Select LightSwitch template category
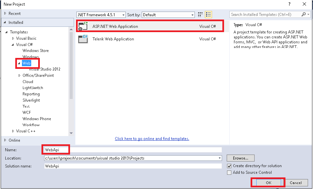 (33, 88)
